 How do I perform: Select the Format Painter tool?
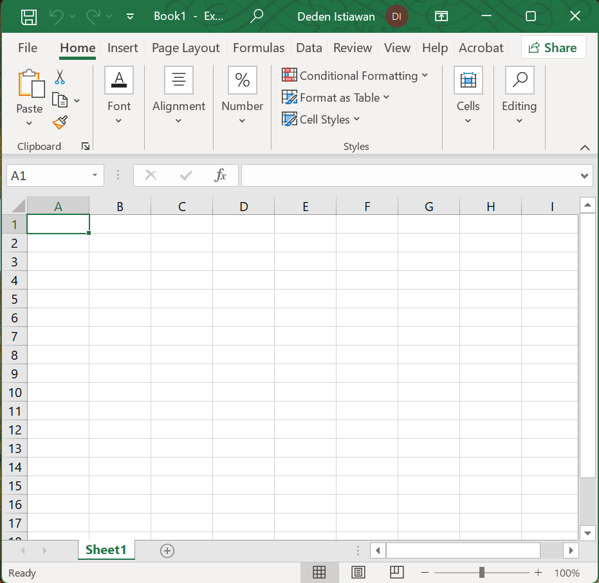pyautogui.click(x=60, y=122)
